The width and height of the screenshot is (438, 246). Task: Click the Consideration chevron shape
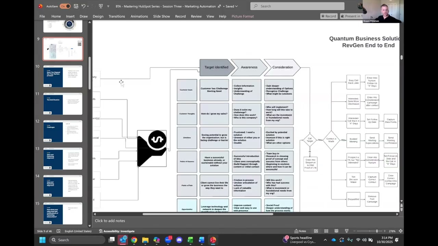tap(283, 67)
